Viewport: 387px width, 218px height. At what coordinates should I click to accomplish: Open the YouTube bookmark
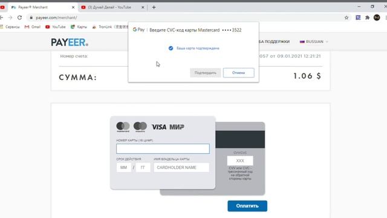point(56,27)
